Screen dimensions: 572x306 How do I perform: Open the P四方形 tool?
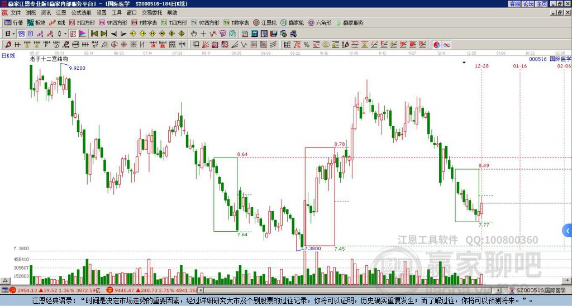pyautogui.click(x=83, y=22)
